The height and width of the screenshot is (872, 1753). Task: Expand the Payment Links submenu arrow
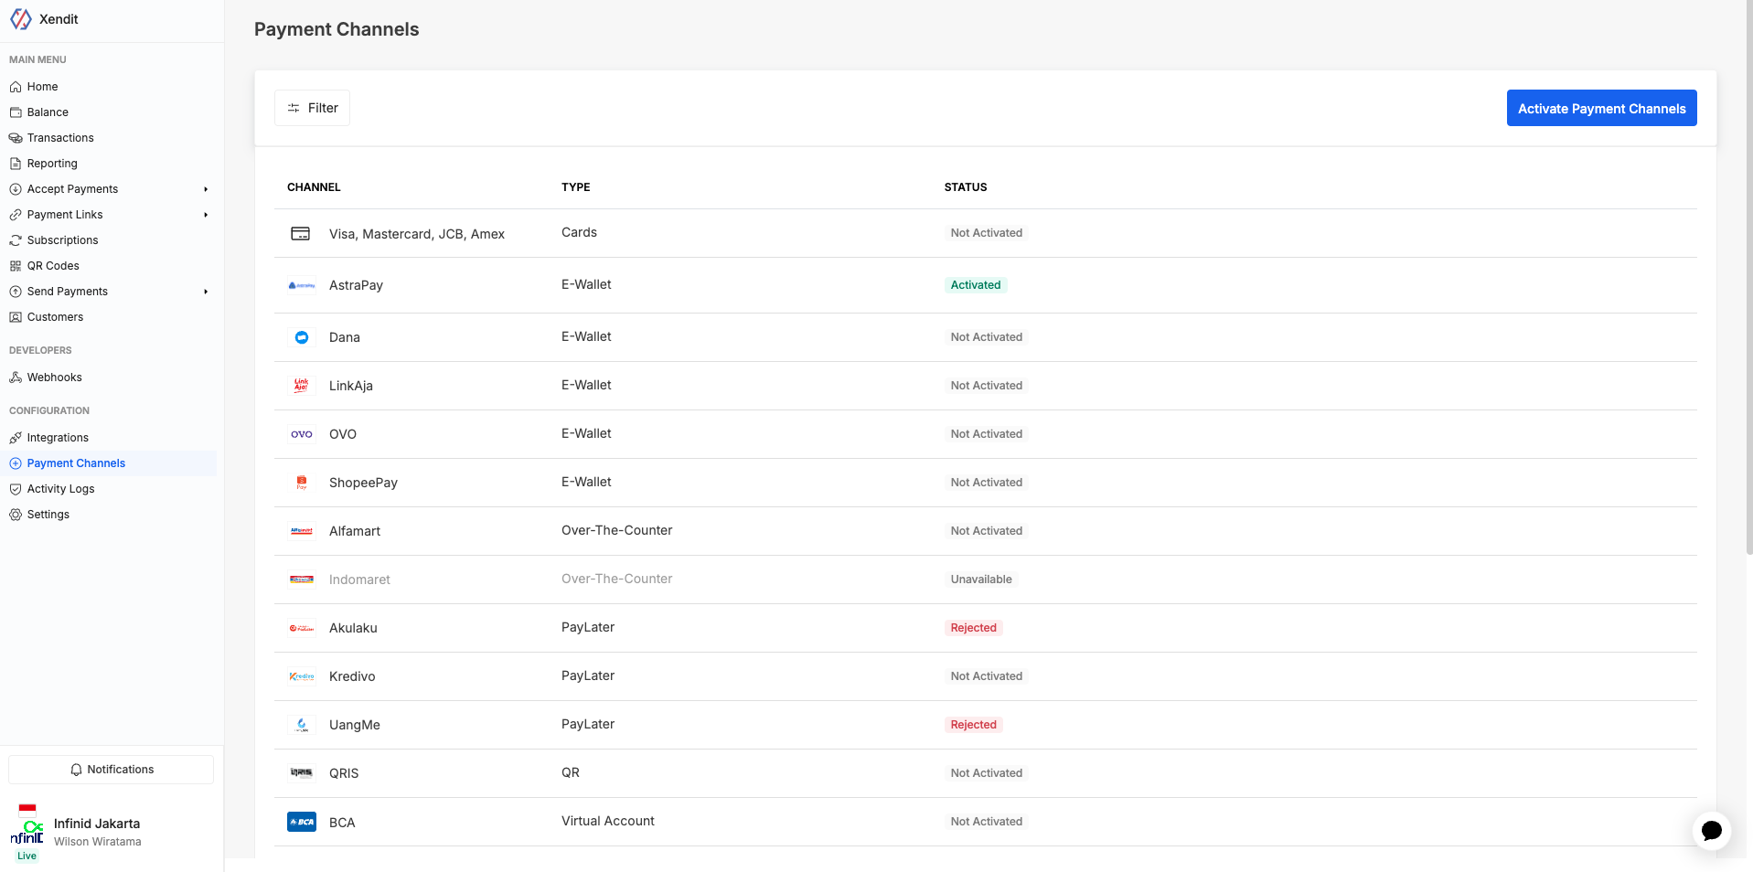[x=206, y=215]
